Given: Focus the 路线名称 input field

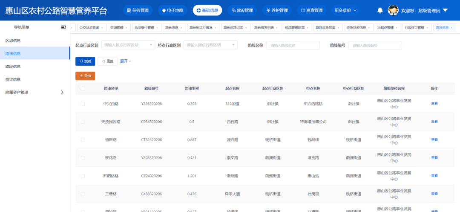Looking at the screenshot, I should [x=293, y=45].
